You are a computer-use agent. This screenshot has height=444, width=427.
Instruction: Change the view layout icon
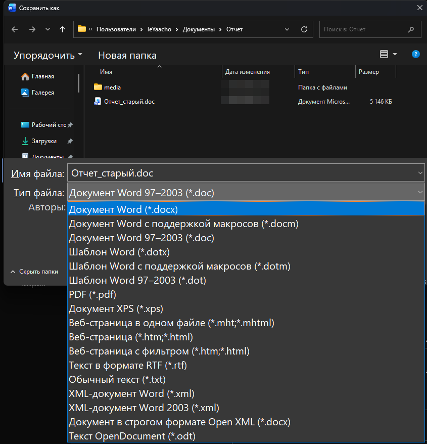click(x=384, y=54)
